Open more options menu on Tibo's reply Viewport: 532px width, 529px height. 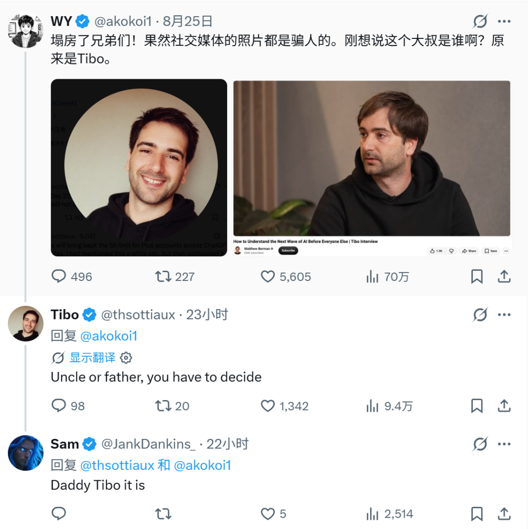(504, 315)
